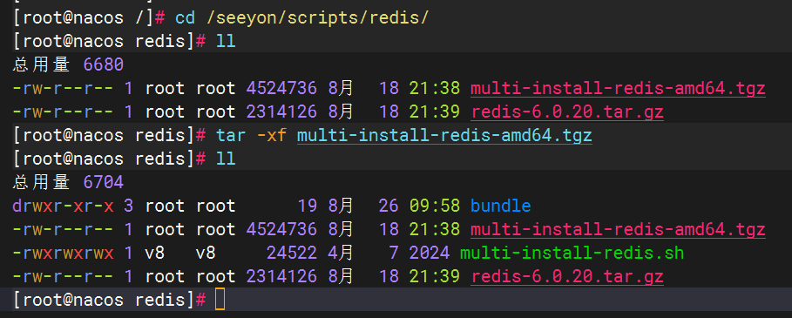
Task: Click the second ll command
Action: point(226,159)
